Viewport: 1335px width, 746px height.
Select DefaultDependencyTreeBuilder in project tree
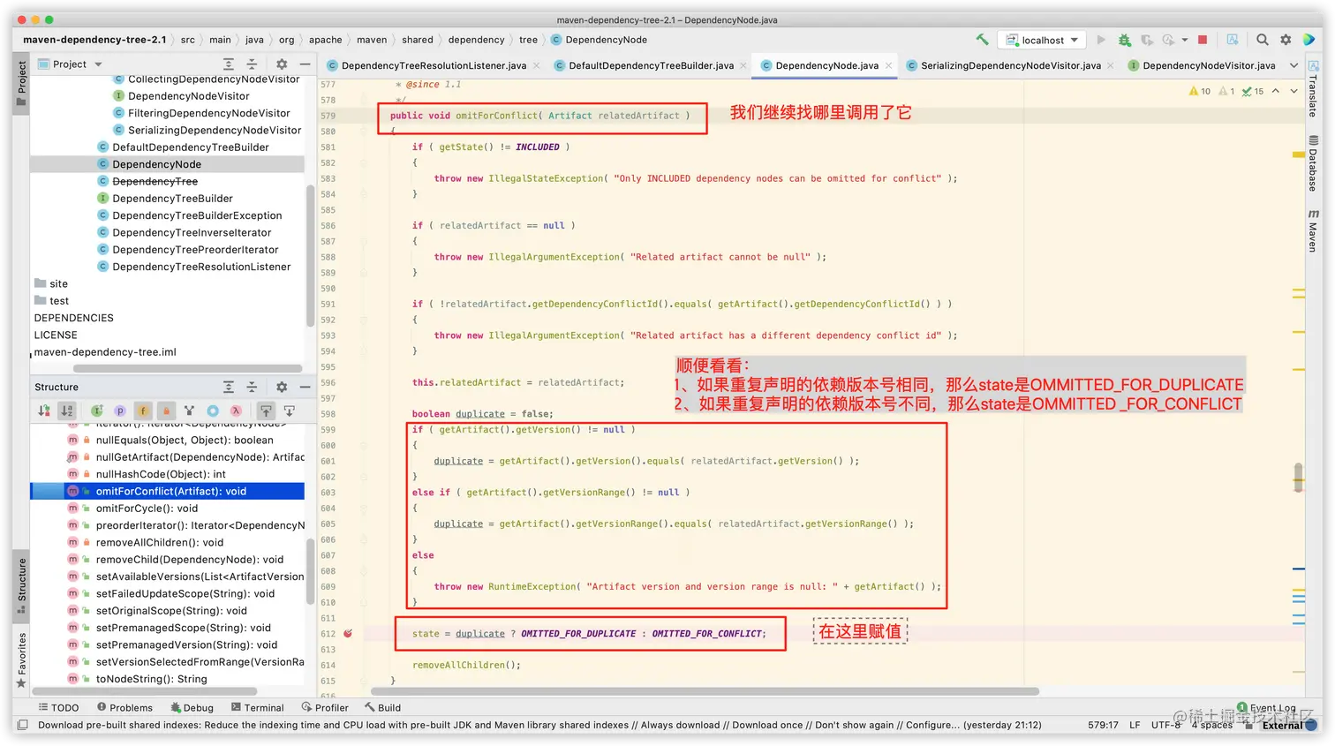[x=190, y=147]
